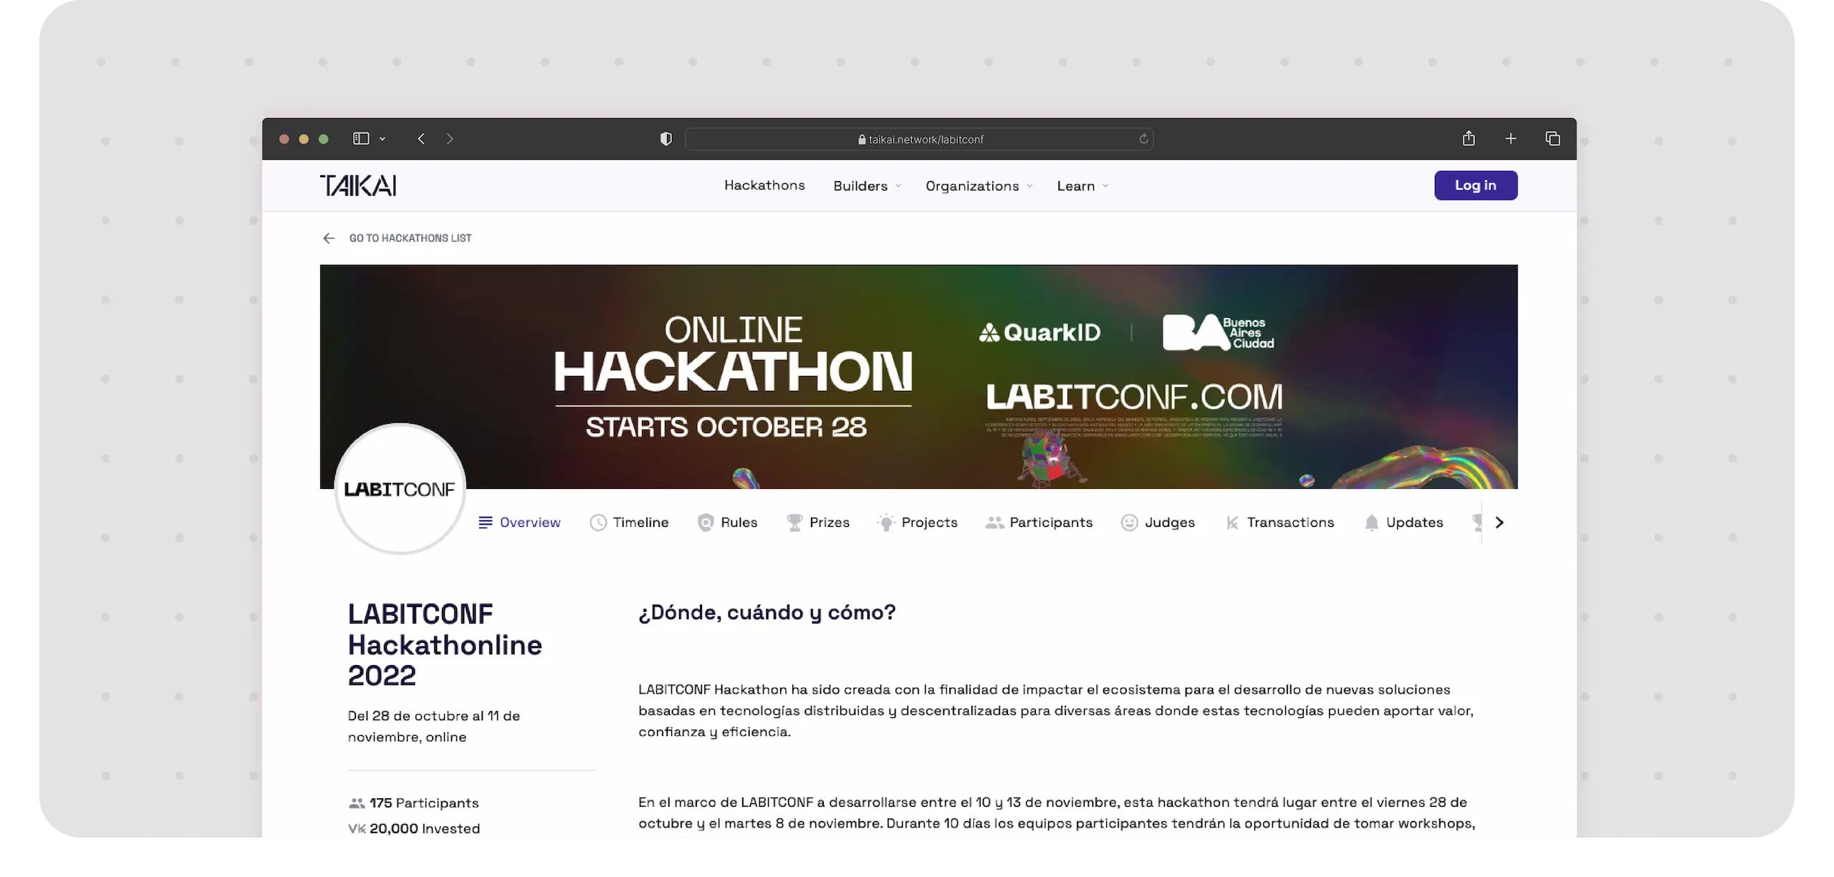Reload the page with the refresh icon
The image size is (1834, 877).
click(x=1143, y=139)
